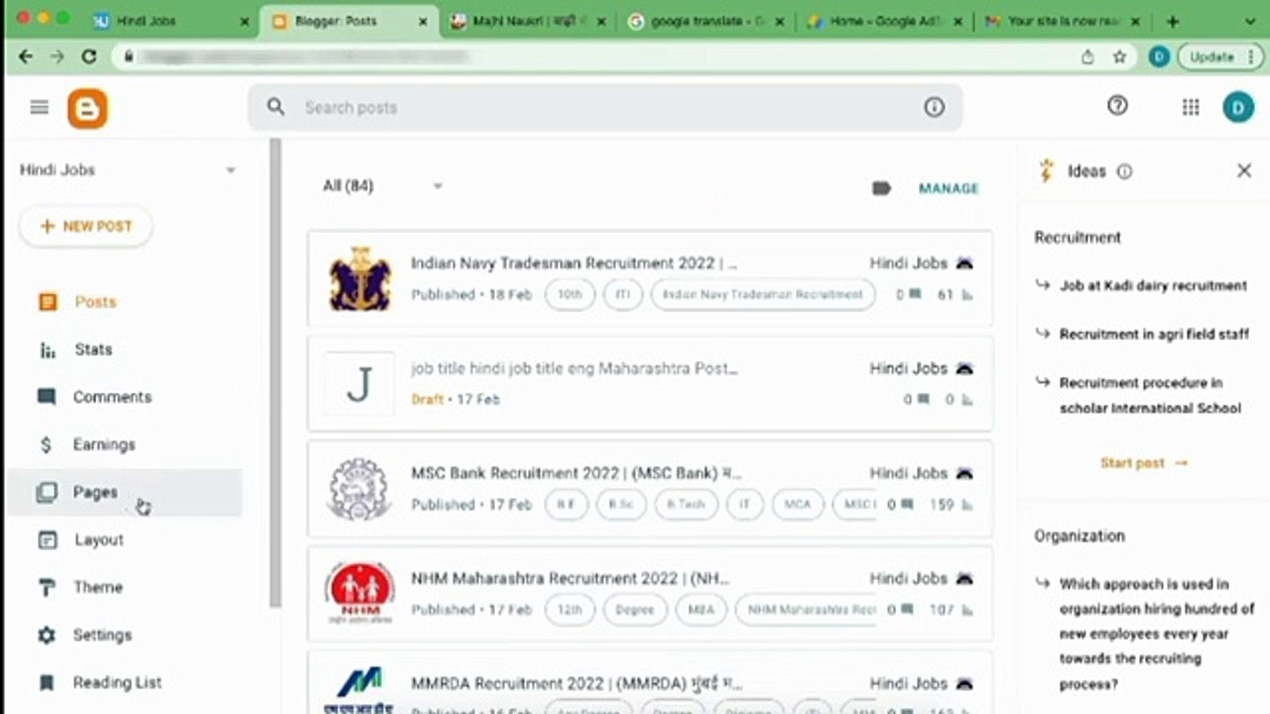
Task: Click the browser address bar
Action: tap(595, 58)
